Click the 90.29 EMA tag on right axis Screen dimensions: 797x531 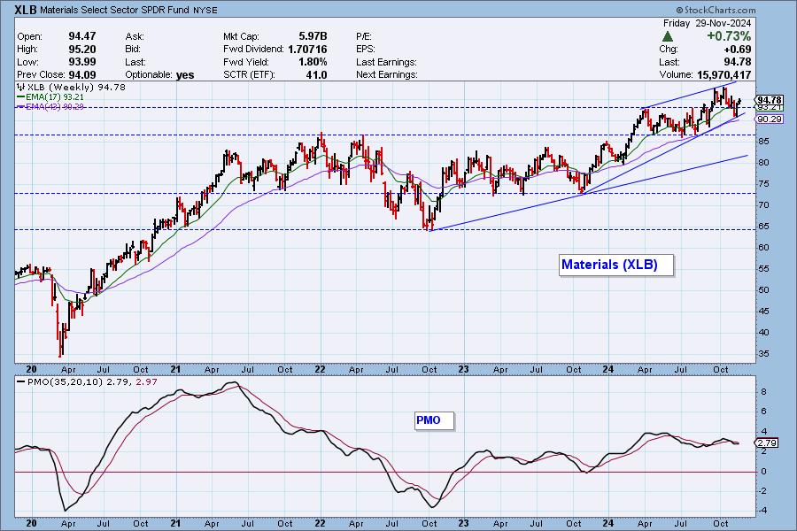[769, 119]
